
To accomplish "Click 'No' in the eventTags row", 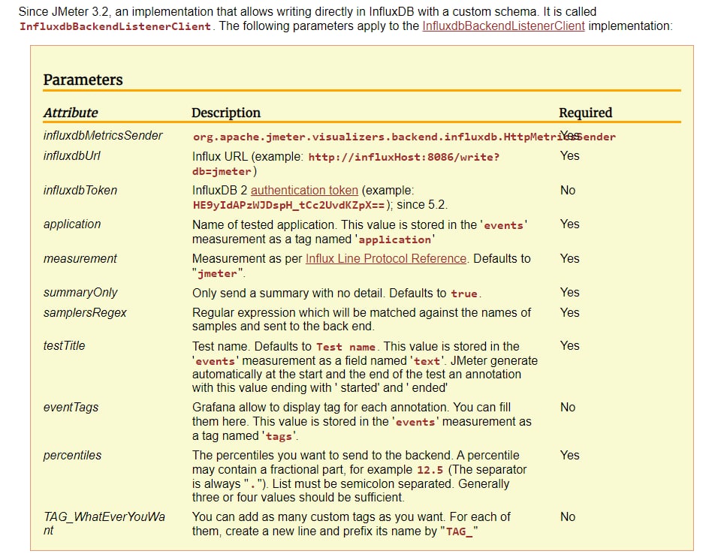I will tap(568, 407).
